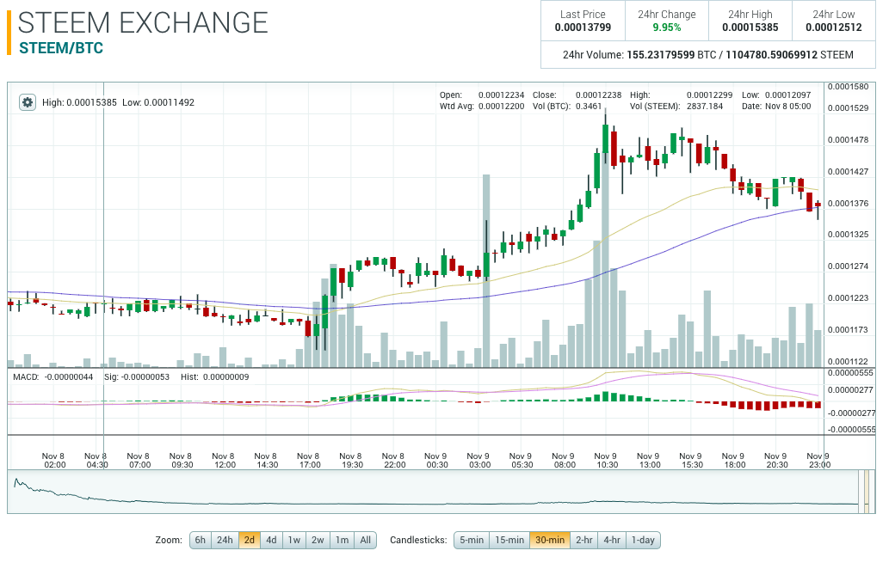
Task: Click the MACD: -0.00000044 readout
Action: tap(52, 376)
